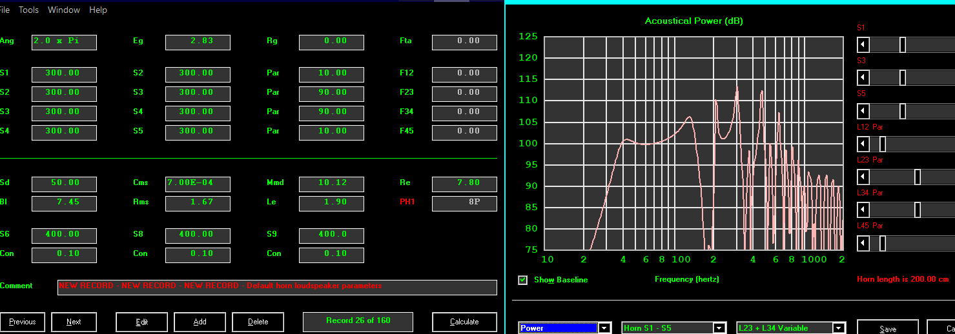955x334 pixels.
Task: Go to the Previous record
Action: 23,322
